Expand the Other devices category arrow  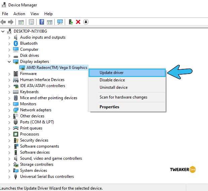[9, 116]
